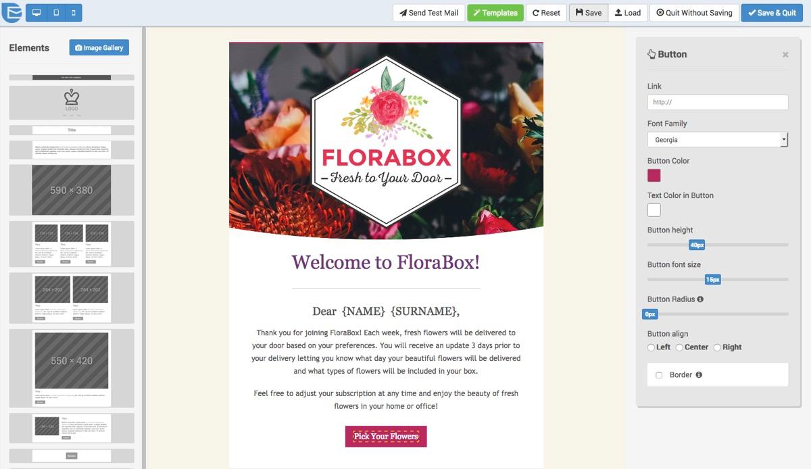The width and height of the screenshot is (811, 469).
Task: Open the Image Gallery
Action: (x=99, y=47)
